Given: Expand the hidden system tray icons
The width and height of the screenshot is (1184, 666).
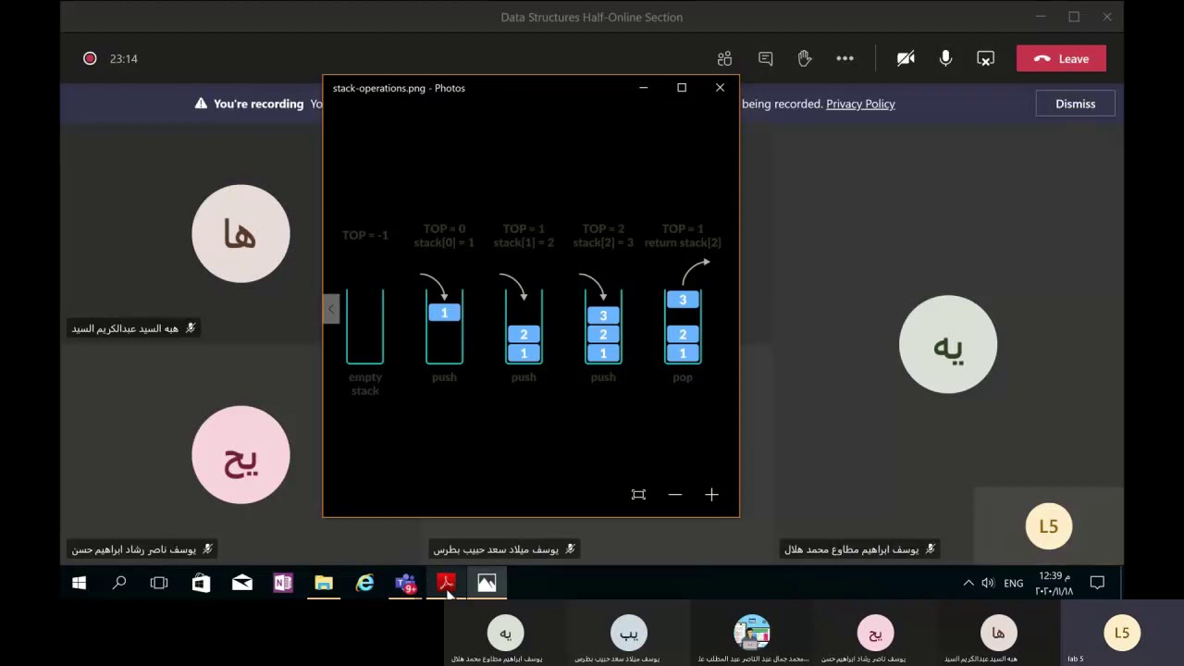Looking at the screenshot, I should [968, 583].
